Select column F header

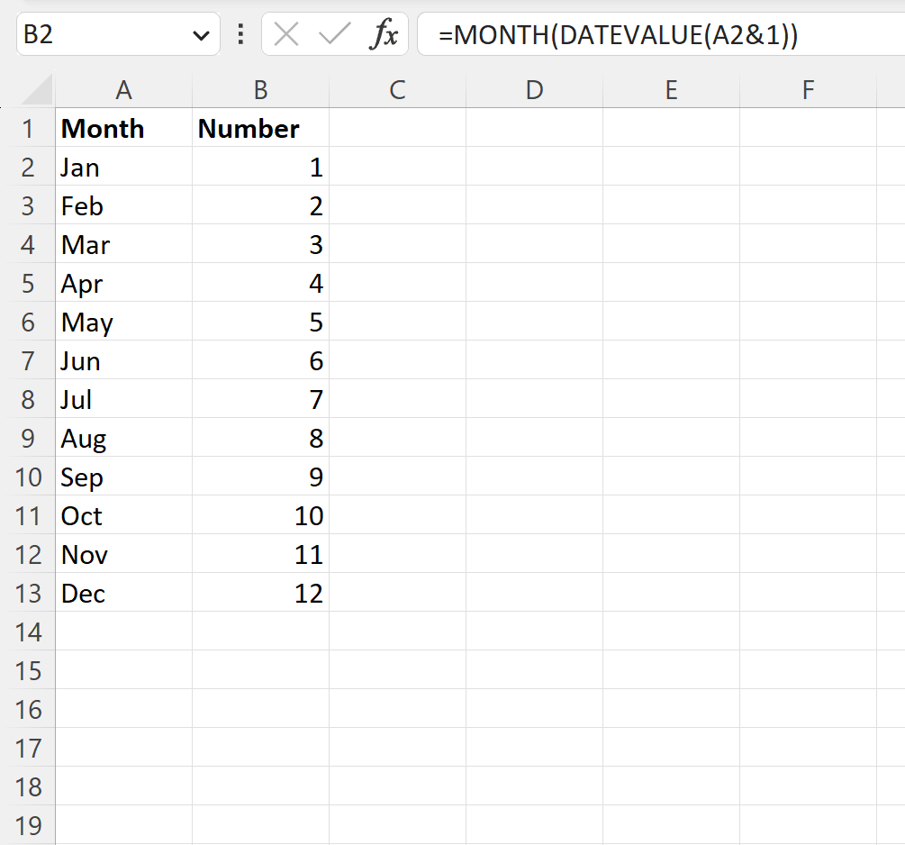point(808,89)
